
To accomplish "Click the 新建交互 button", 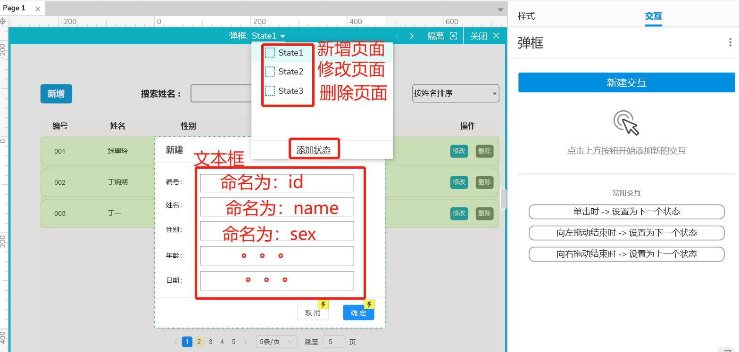I will pyautogui.click(x=626, y=82).
